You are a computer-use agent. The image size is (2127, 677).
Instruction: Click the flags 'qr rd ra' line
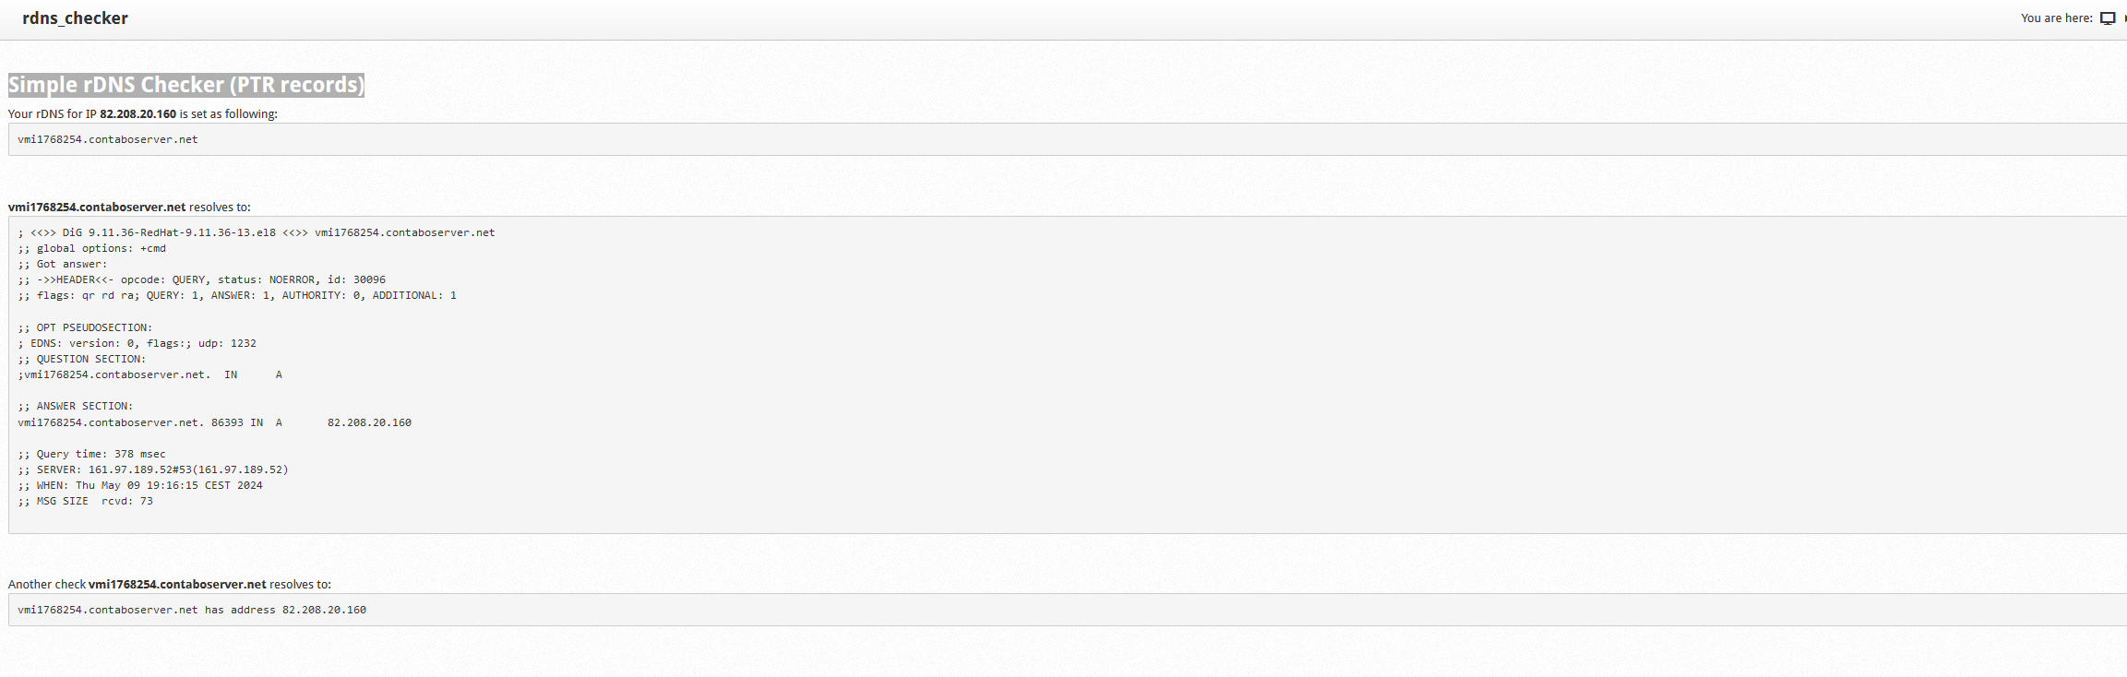236,296
